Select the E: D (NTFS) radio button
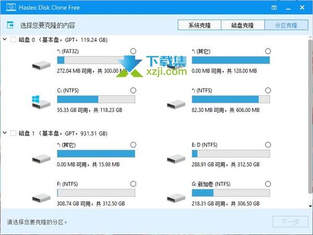The width and height of the screenshot is (313, 235). [268, 145]
